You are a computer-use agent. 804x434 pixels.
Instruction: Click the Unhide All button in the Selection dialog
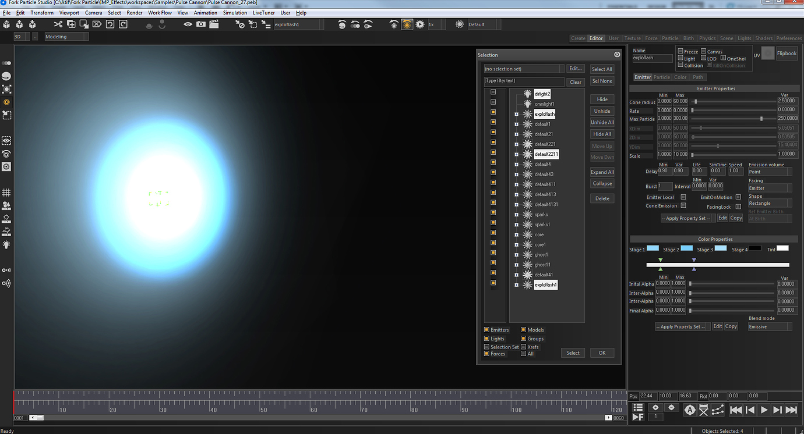pos(602,122)
